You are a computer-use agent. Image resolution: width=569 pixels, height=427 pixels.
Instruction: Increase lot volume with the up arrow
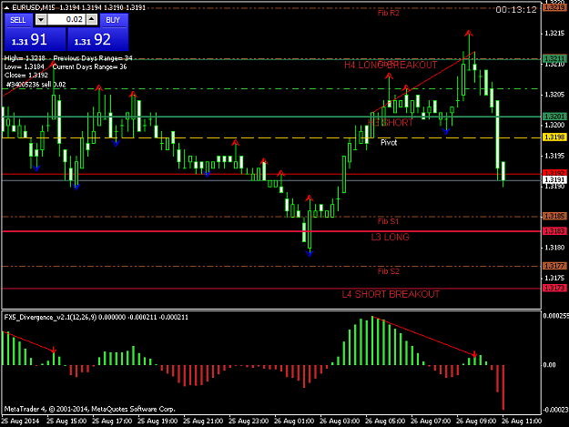click(92, 20)
